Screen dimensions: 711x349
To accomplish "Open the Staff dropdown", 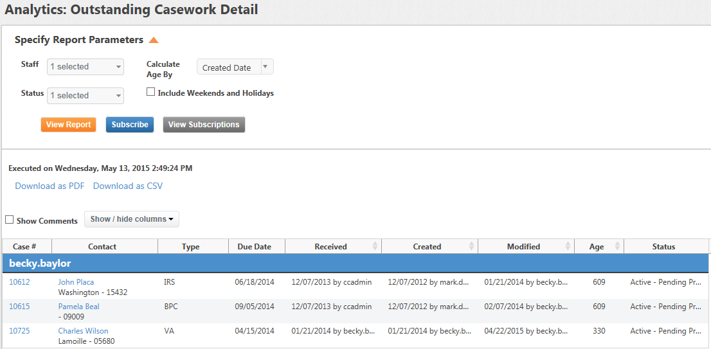I will (x=85, y=67).
